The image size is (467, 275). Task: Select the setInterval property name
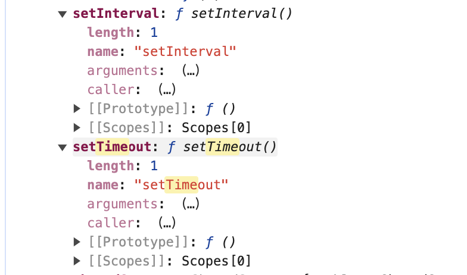pyautogui.click(x=116, y=14)
